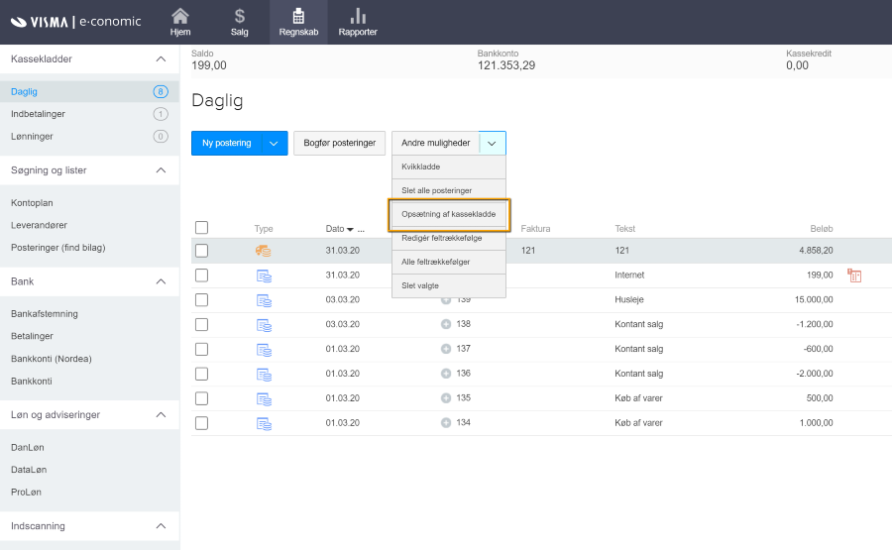Viewport: 892px width, 551px height.
Task: Choose Slet valgte from the menu
Action: [449, 286]
